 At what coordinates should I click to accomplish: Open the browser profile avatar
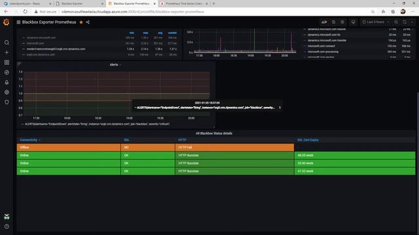point(403,12)
